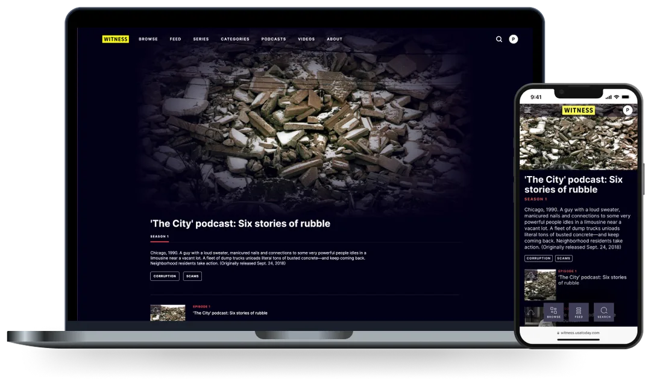Viewport: 651px width, 381px height.
Task: Tap the Search icon in phone bottom bar
Action: click(x=604, y=312)
